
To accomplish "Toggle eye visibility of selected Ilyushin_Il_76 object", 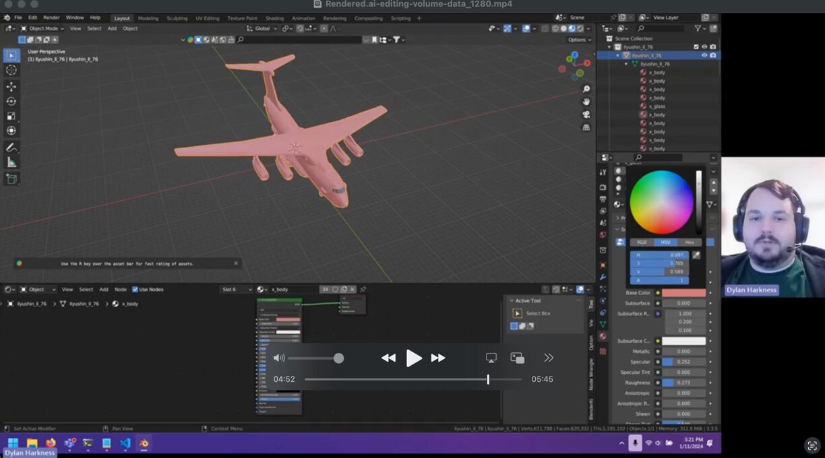I will tap(704, 55).
